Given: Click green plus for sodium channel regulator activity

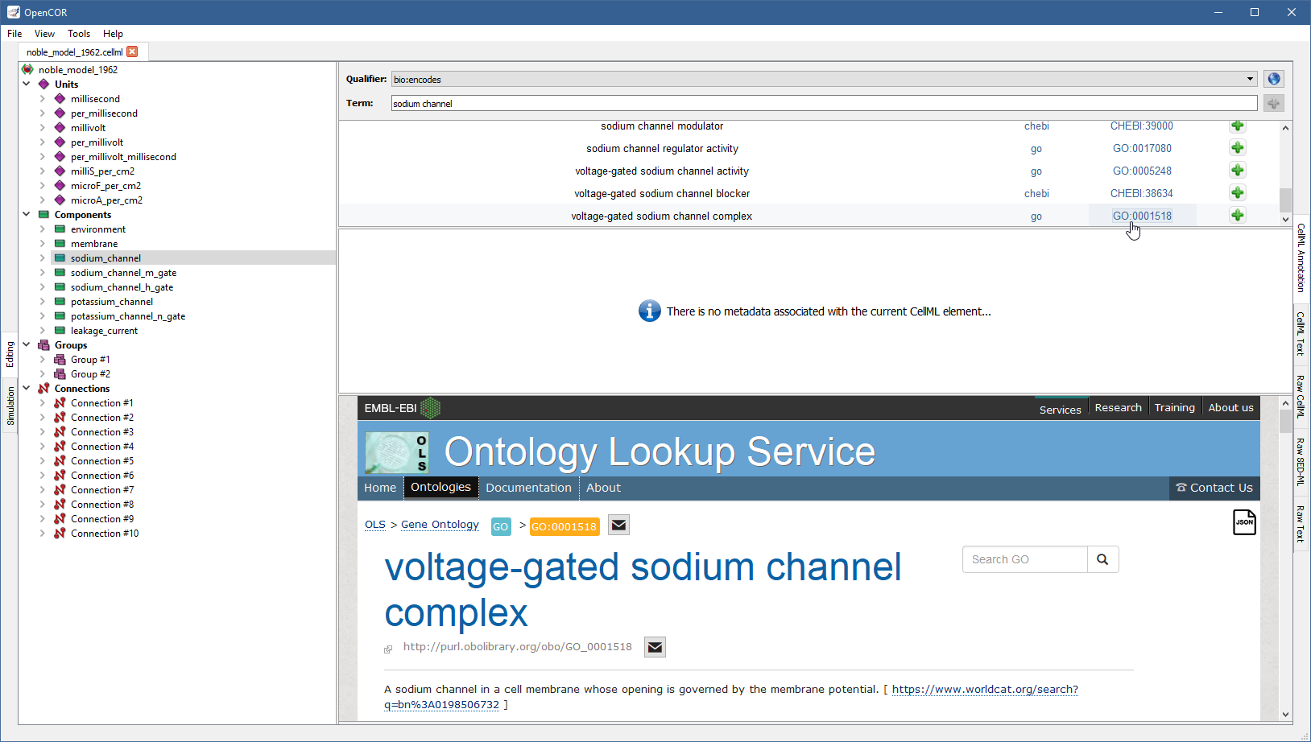Looking at the screenshot, I should (1238, 148).
